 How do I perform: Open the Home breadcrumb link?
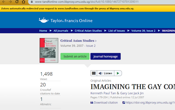point(43,31)
